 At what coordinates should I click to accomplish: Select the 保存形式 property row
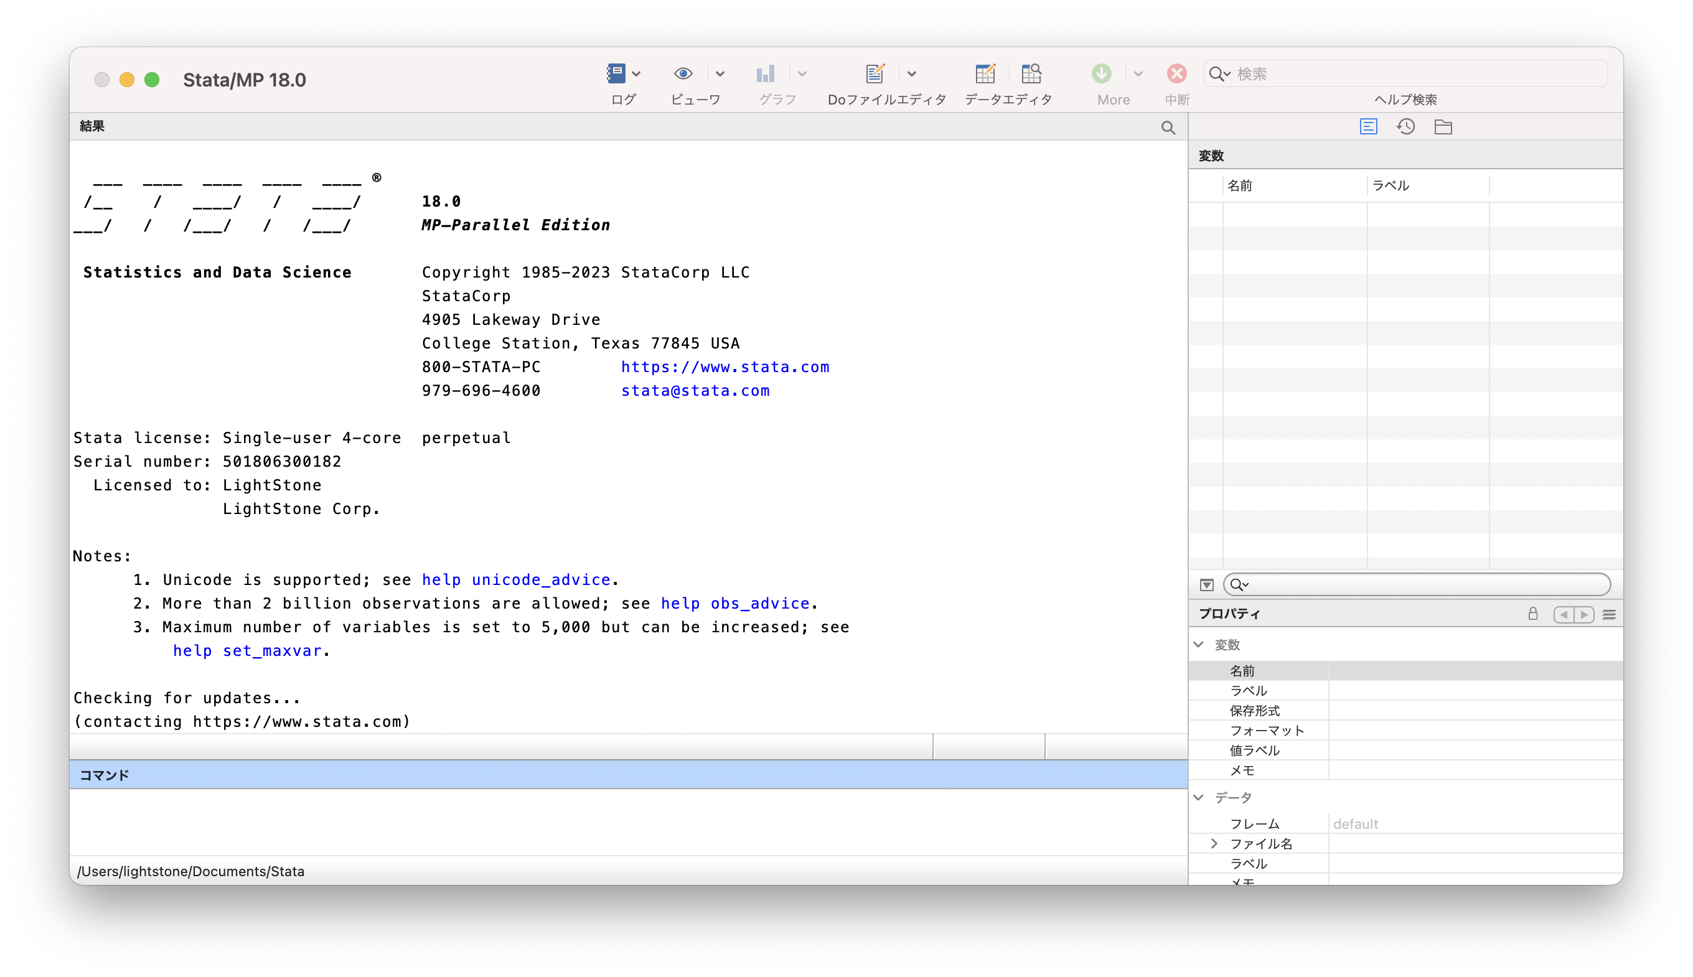pos(1406,711)
